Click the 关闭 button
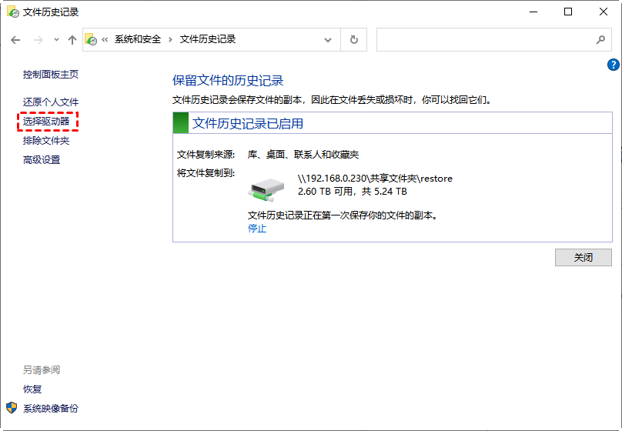 [x=584, y=257]
